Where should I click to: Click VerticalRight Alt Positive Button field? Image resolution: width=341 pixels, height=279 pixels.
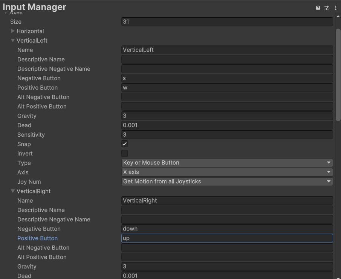tap(227, 257)
